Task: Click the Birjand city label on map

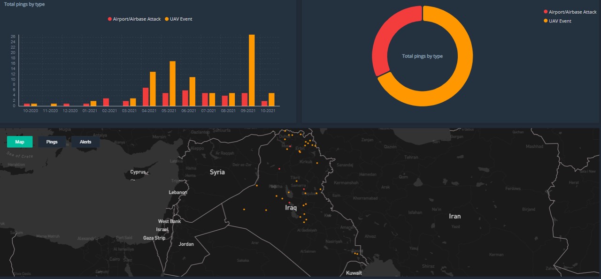Action: [x=529, y=209]
